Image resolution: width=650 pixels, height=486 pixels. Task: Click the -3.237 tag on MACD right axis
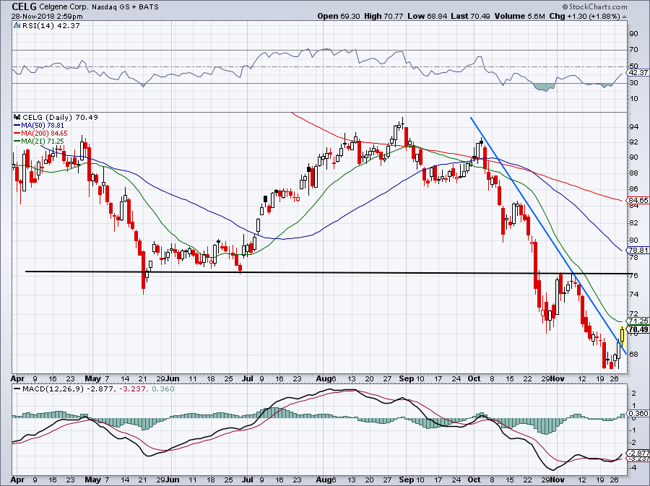click(638, 459)
